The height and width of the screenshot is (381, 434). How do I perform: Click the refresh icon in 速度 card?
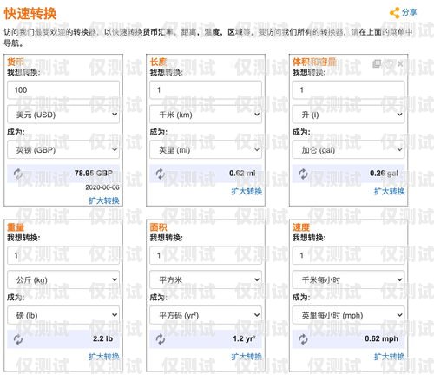point(303,339)
